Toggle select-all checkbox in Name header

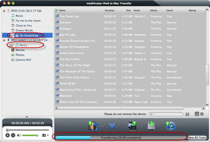(x=57, y=10)
